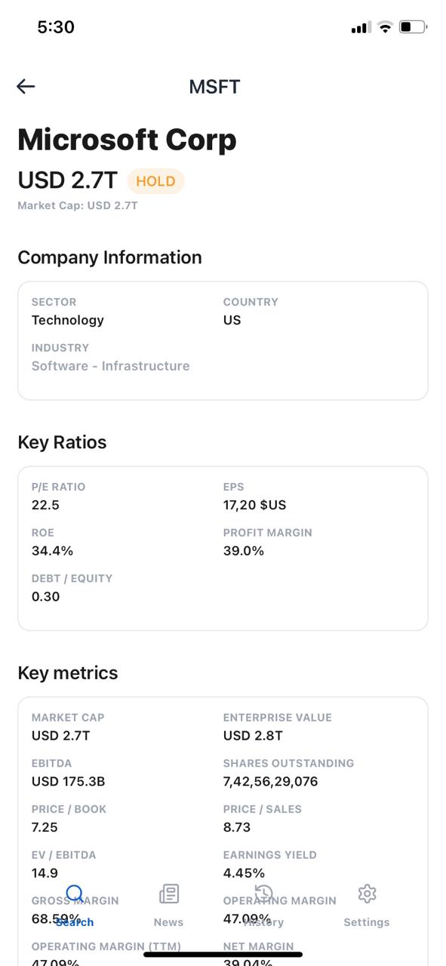This screenshot has height=966, width=446.
Task: Select the EPS value 17,20 $US
Action: (257, 505)
